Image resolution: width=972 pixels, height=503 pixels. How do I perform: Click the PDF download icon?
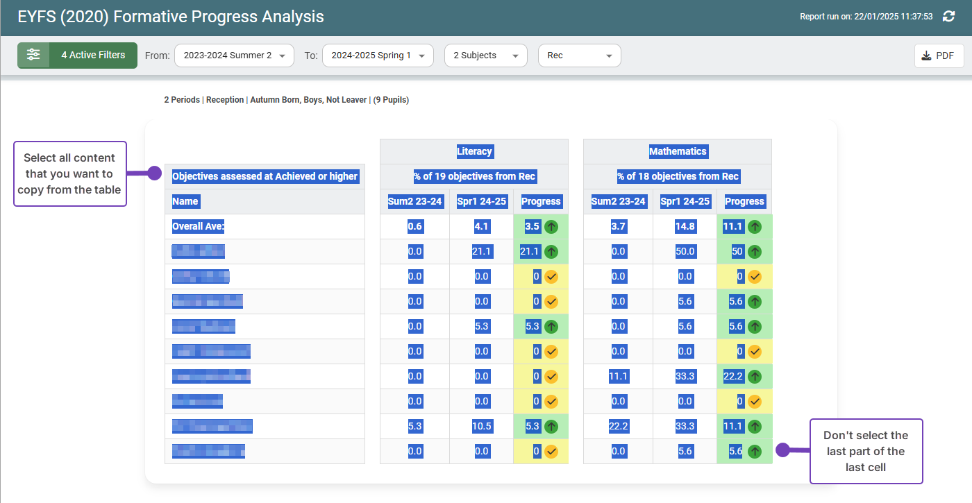tap(926, 56)
